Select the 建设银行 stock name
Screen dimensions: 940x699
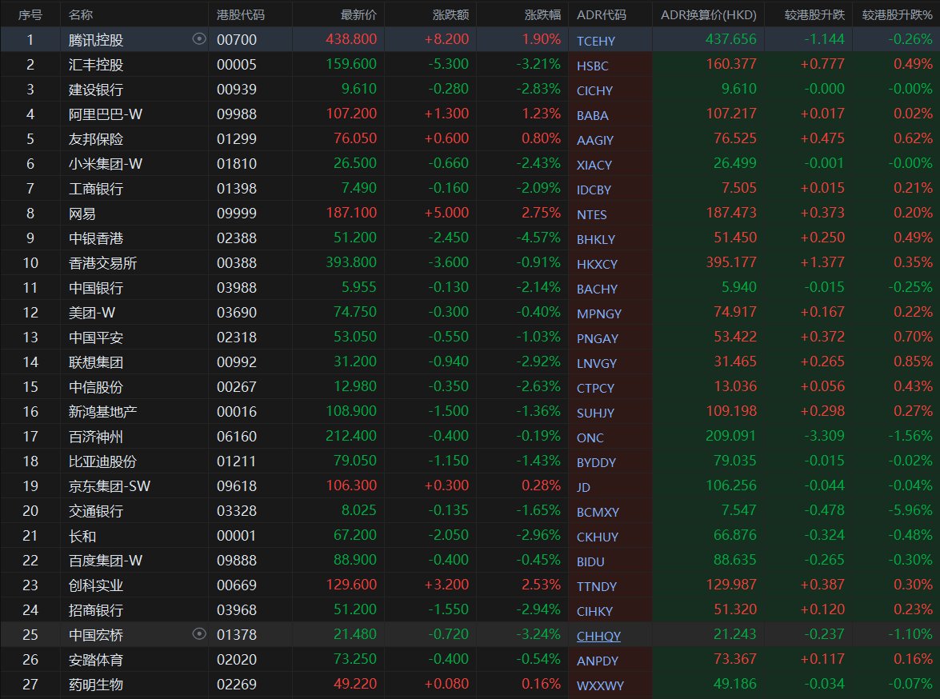[x=96, y=90]
